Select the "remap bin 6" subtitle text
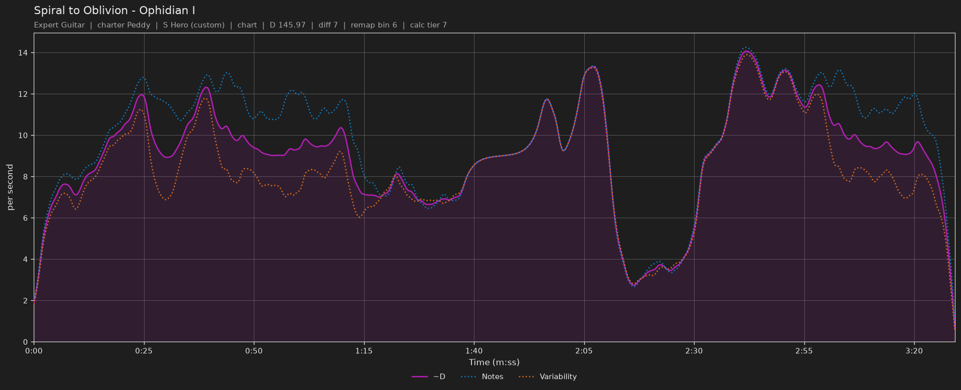 374,25
